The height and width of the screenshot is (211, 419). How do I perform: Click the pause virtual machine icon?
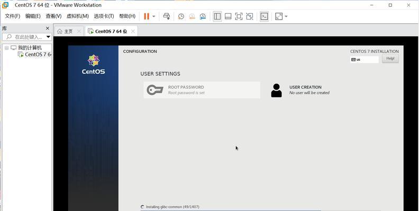click(147, 16)
